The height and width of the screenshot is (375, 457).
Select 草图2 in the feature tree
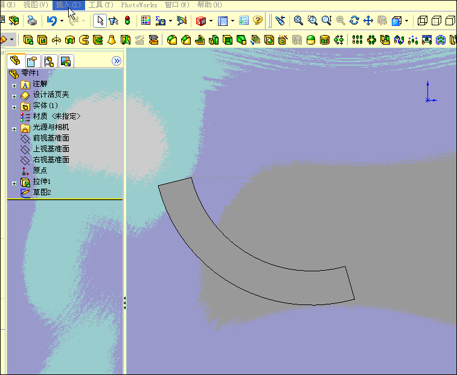42,192
